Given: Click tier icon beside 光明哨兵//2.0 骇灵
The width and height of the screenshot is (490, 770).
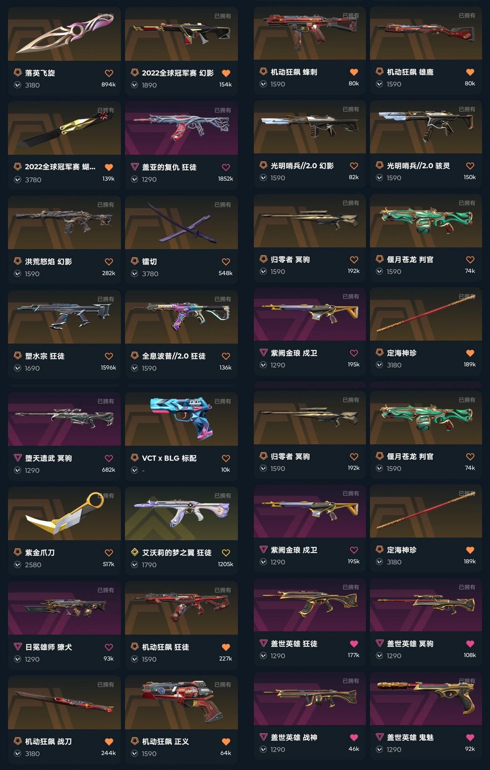Looking at the screenshot, I should tap(380, 165).
